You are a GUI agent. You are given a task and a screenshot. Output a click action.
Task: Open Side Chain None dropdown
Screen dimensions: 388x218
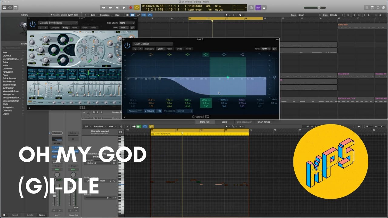[x=127, y=23]
